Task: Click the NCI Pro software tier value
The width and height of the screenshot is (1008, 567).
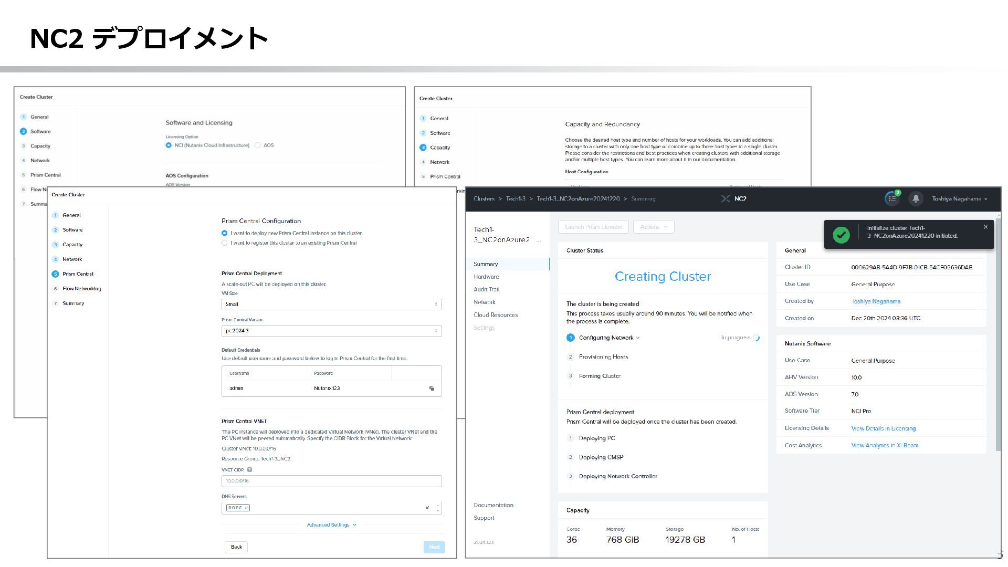Action: 861,412
